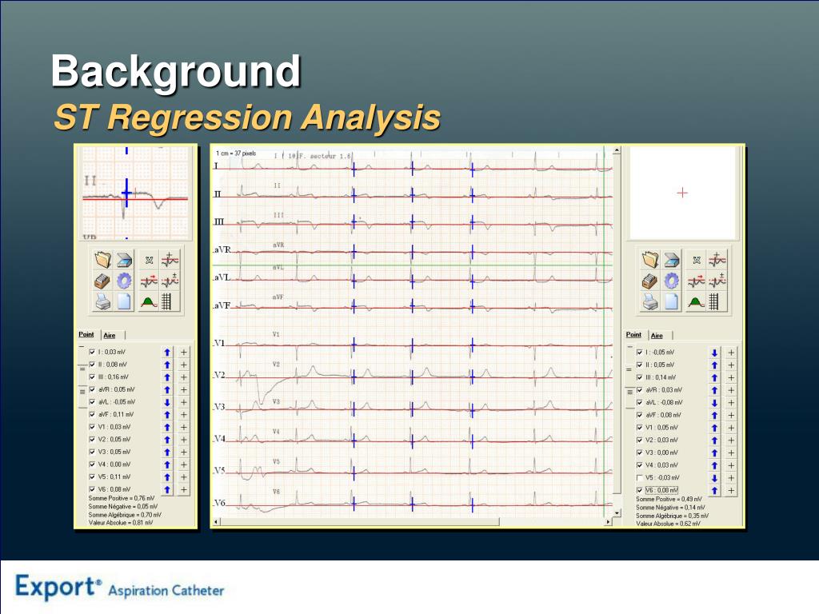Click ECG horizontal scrollbar right arrow
The height and width of the screenshot is (614, 819).
pos(608,521)
